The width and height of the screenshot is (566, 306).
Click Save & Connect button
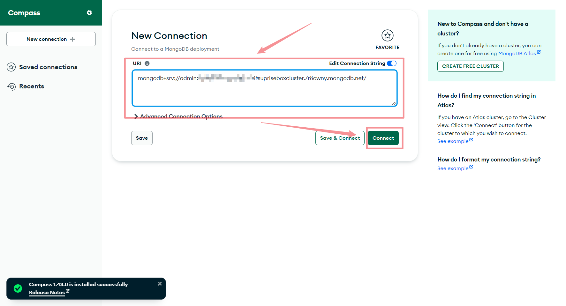click(x=340, y=138)
